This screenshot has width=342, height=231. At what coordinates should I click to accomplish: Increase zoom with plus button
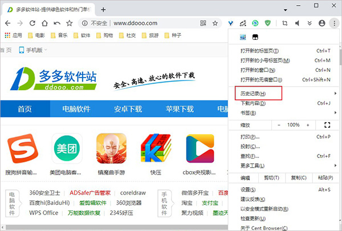pyautogui.click(x=308, y=125)
